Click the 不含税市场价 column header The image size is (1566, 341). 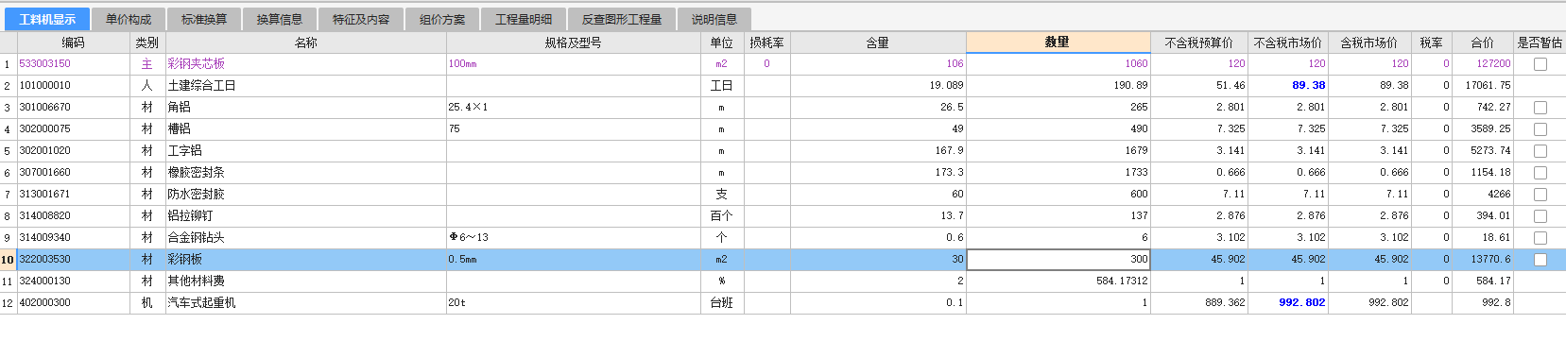tap(1288, 43)
